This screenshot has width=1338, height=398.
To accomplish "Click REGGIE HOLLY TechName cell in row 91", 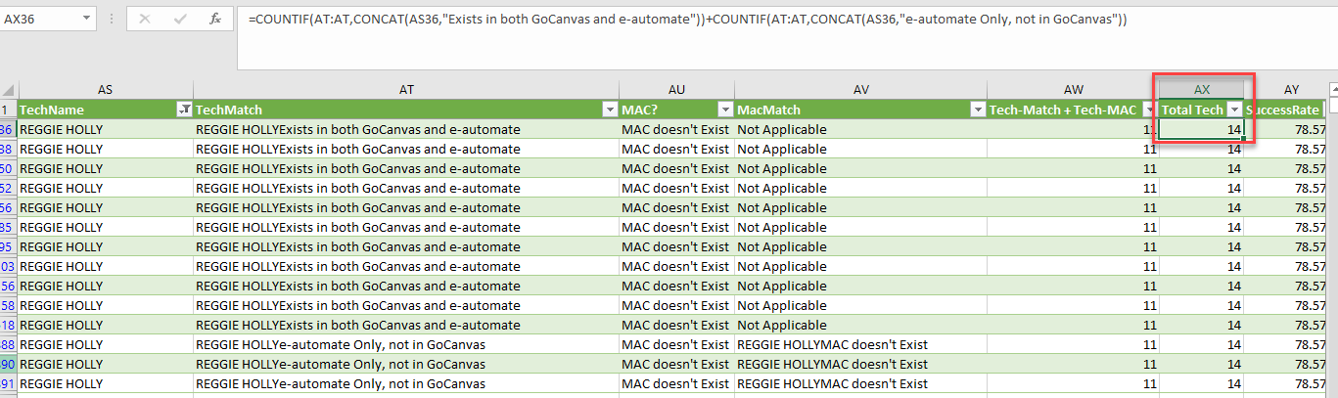I will tap(106, 383).
